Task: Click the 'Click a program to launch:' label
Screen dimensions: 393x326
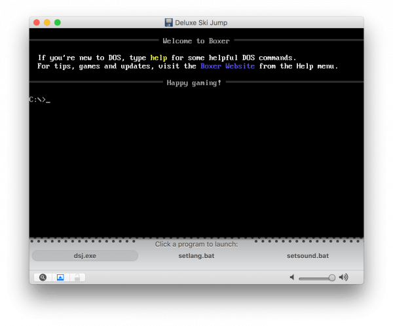Action: (196, 244)
